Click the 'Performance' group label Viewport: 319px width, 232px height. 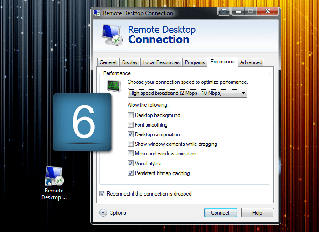pos(117,73)
